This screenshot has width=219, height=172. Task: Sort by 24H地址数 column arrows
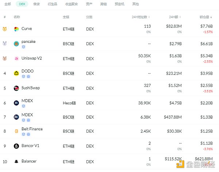click(150, 17)
